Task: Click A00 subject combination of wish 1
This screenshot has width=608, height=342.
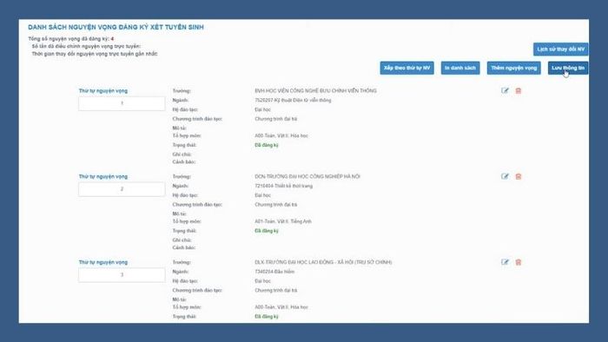Action: click(281, 135)
